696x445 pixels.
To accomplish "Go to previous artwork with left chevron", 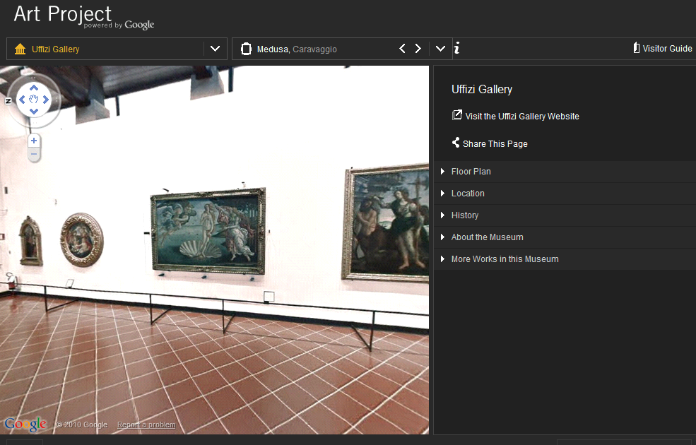I will tap(402, 48).
